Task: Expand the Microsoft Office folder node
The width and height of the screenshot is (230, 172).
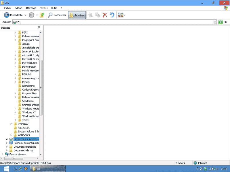Action: (15, 59)
